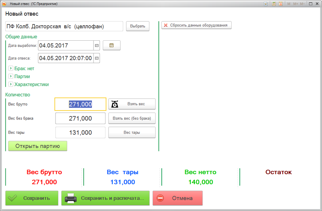Open the calendar icon in title bar
This screenshot has width=322, height=211.
click(x=280, y=4)
